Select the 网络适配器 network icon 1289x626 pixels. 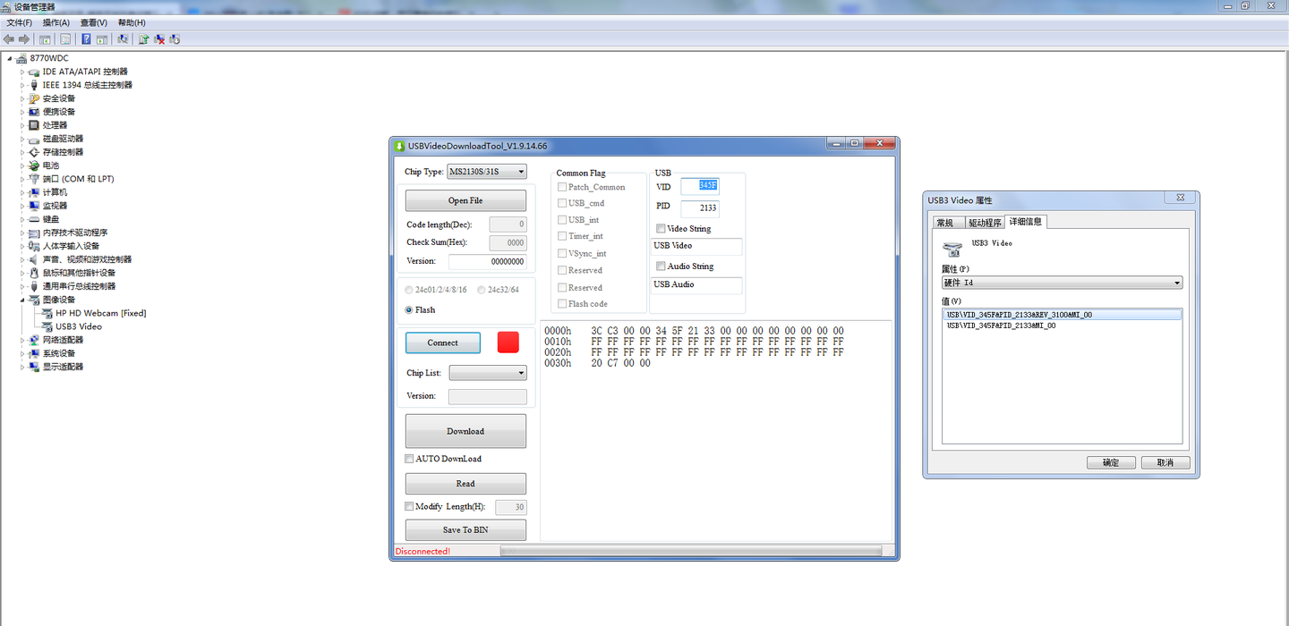click(34, 340)
